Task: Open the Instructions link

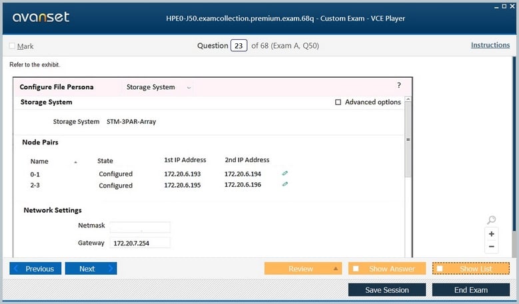Action: point(490,45)
